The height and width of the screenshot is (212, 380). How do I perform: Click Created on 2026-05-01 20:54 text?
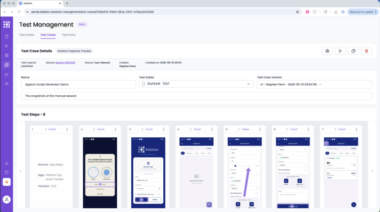(x=163, y=63)
